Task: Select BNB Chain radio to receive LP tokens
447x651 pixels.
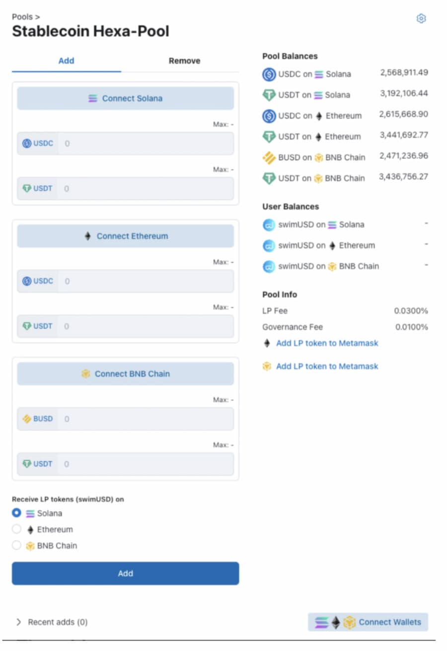Action: [x=17, y=545]
